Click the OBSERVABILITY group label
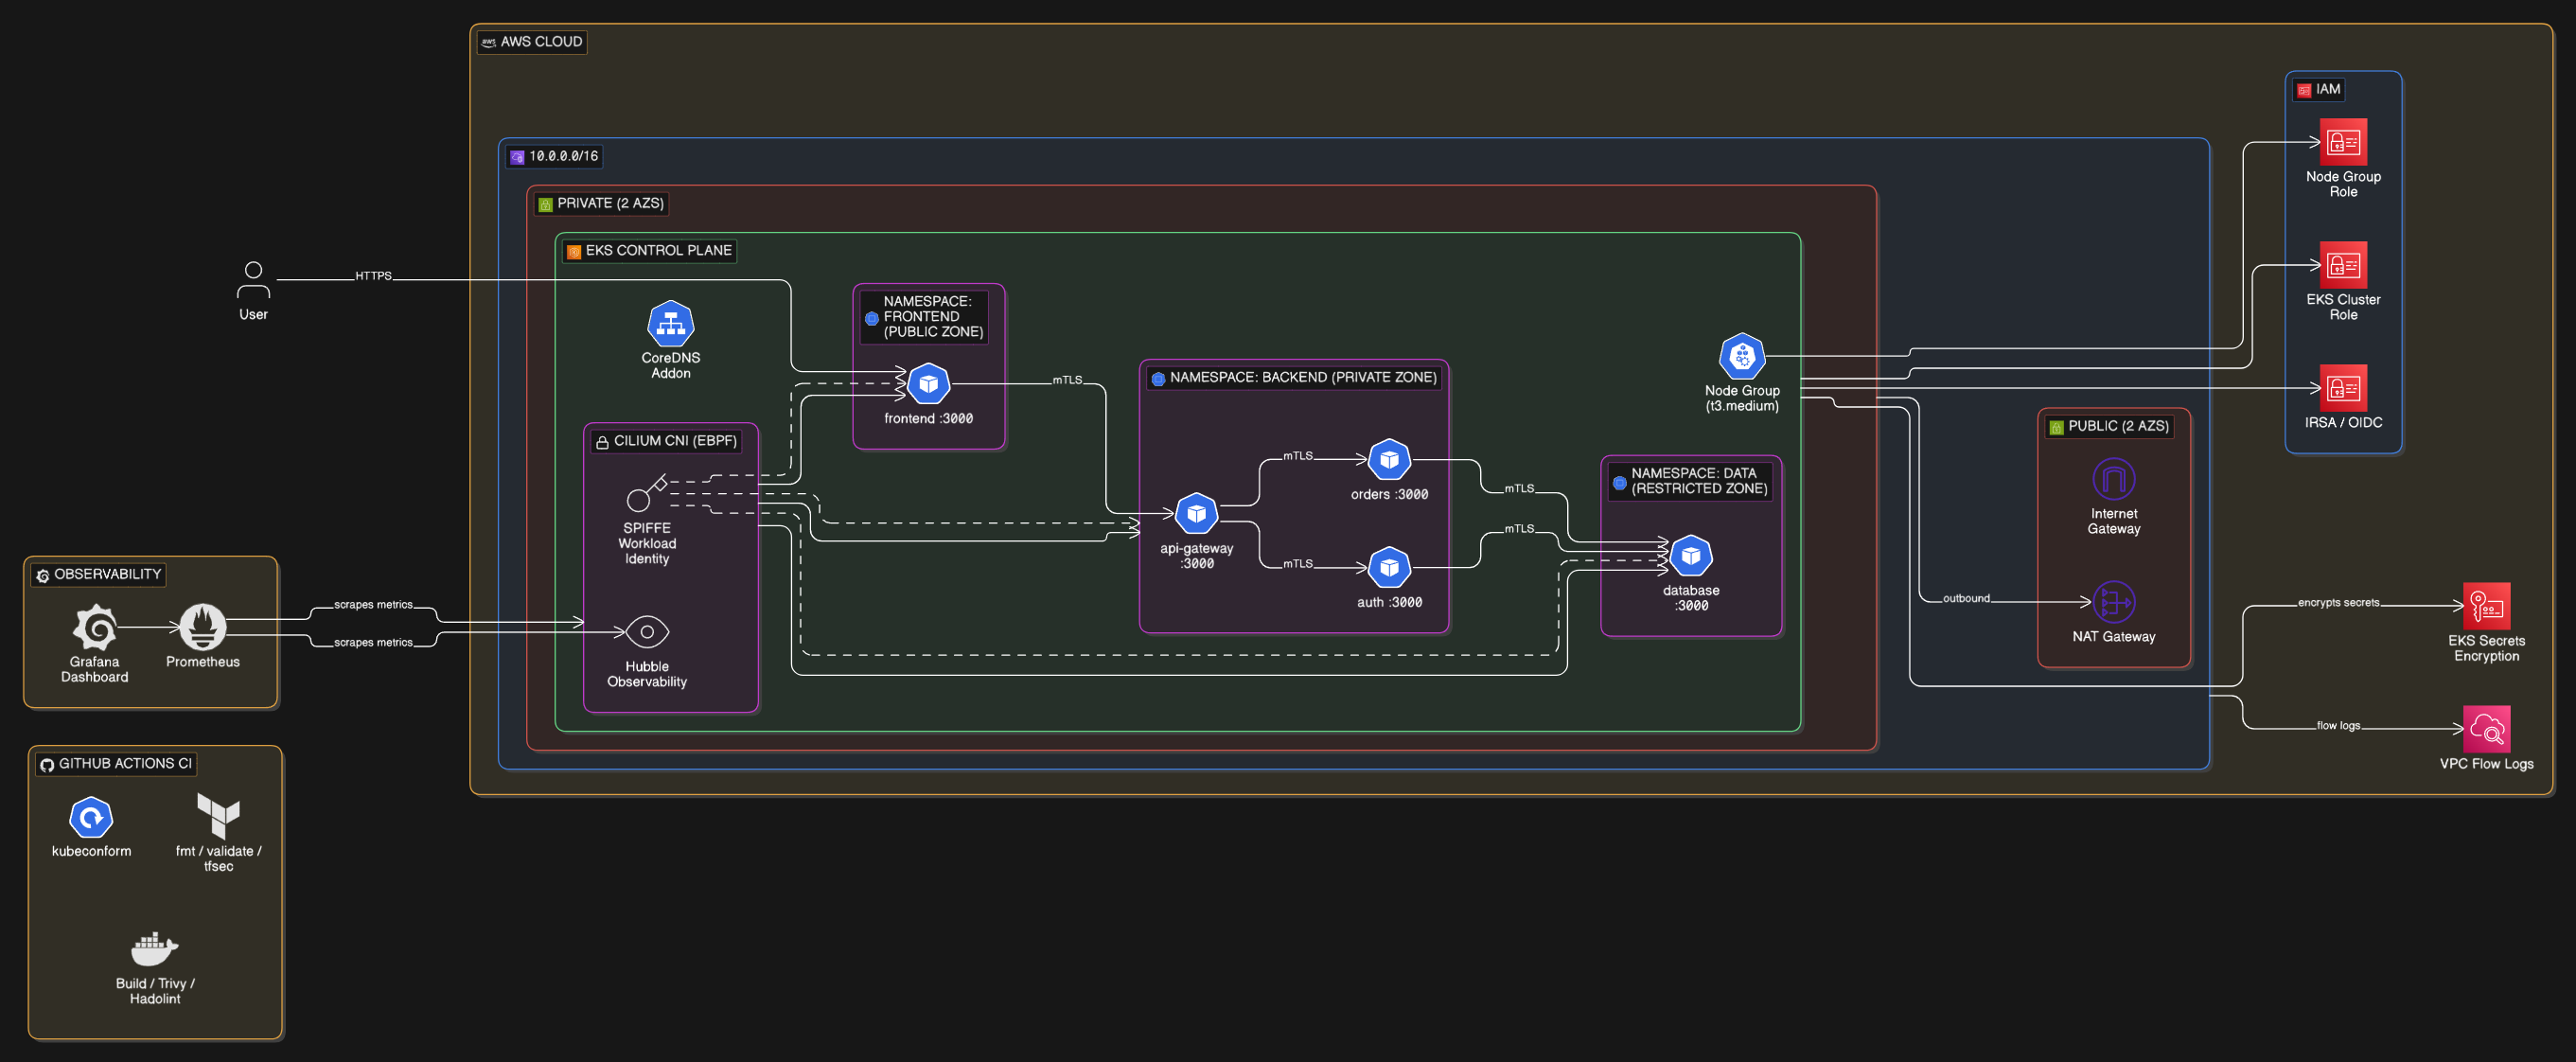Image resolution: width=2576 pixels, height=1062 pixels. 98,575
